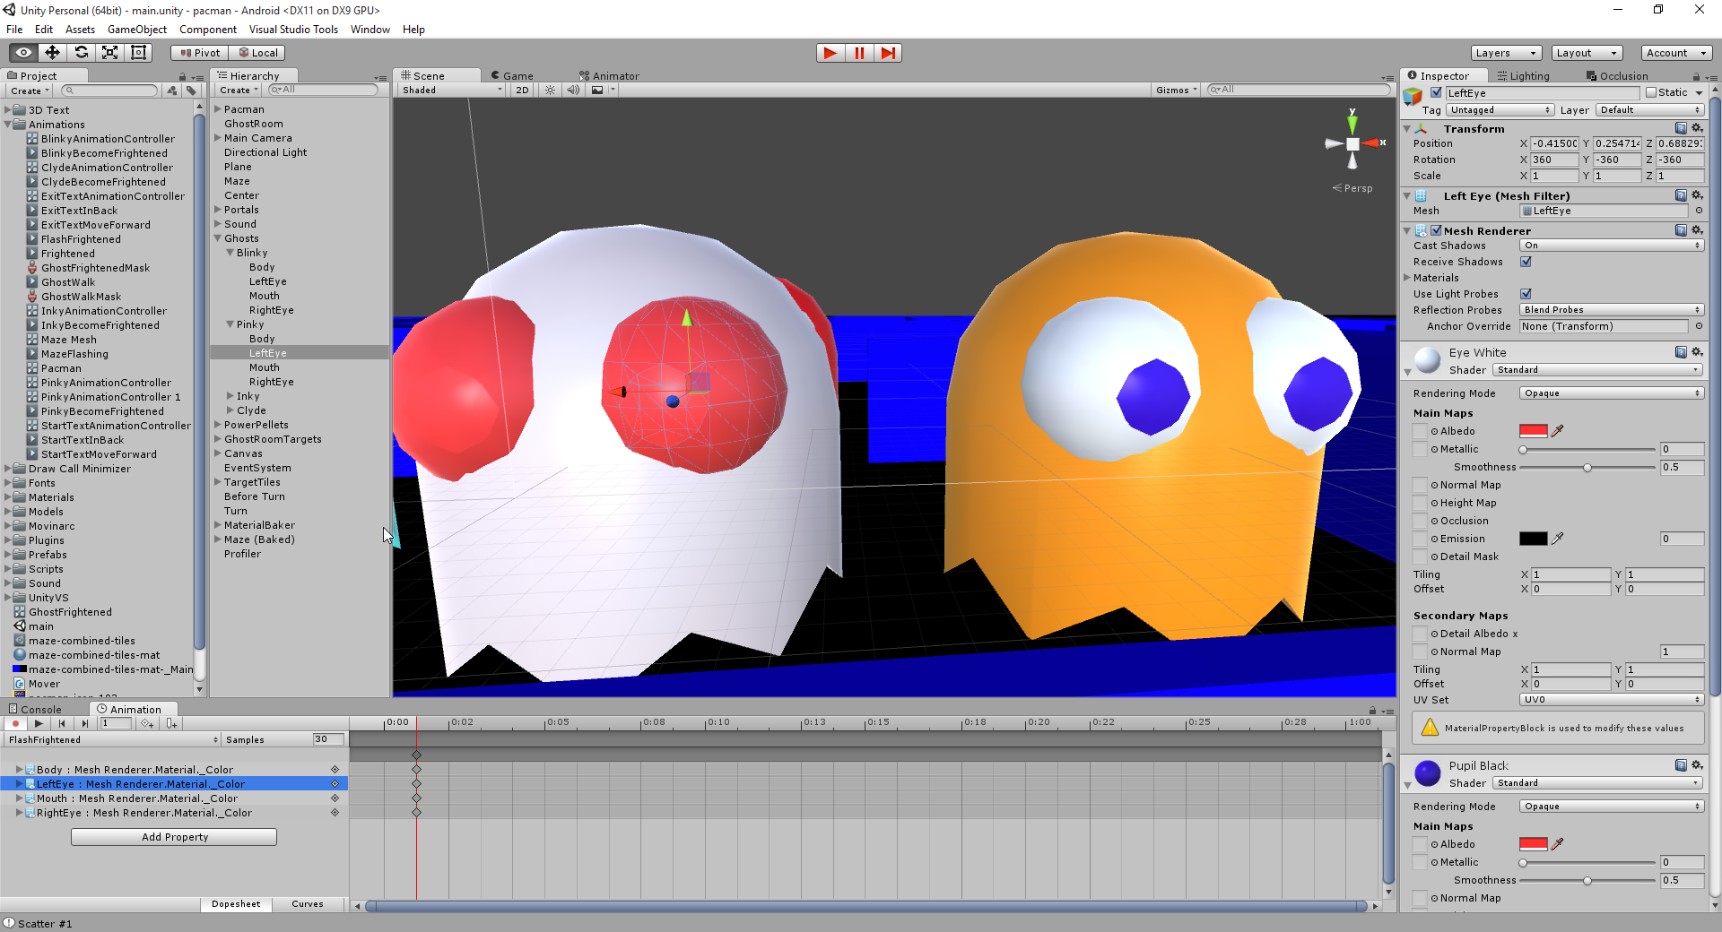Viewport: 1722px width, 932px height.
Task: Open the GameObject menu
Action: [x=137, y=30]
